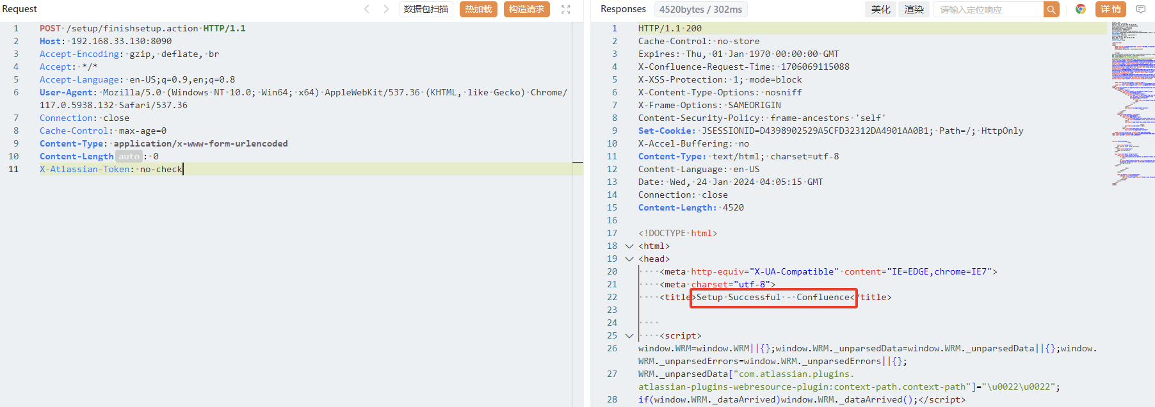Click the Request panel title
This screenshot has height=407, width=1155.
tap(20, 9)
